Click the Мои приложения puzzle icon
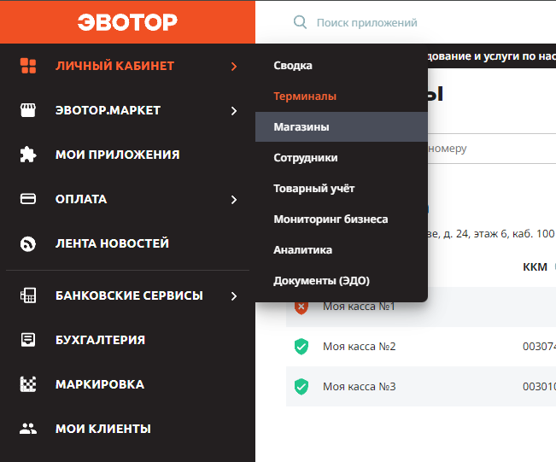Image resolution: width=556 pixels, height=462 pixels. (28, 155)
